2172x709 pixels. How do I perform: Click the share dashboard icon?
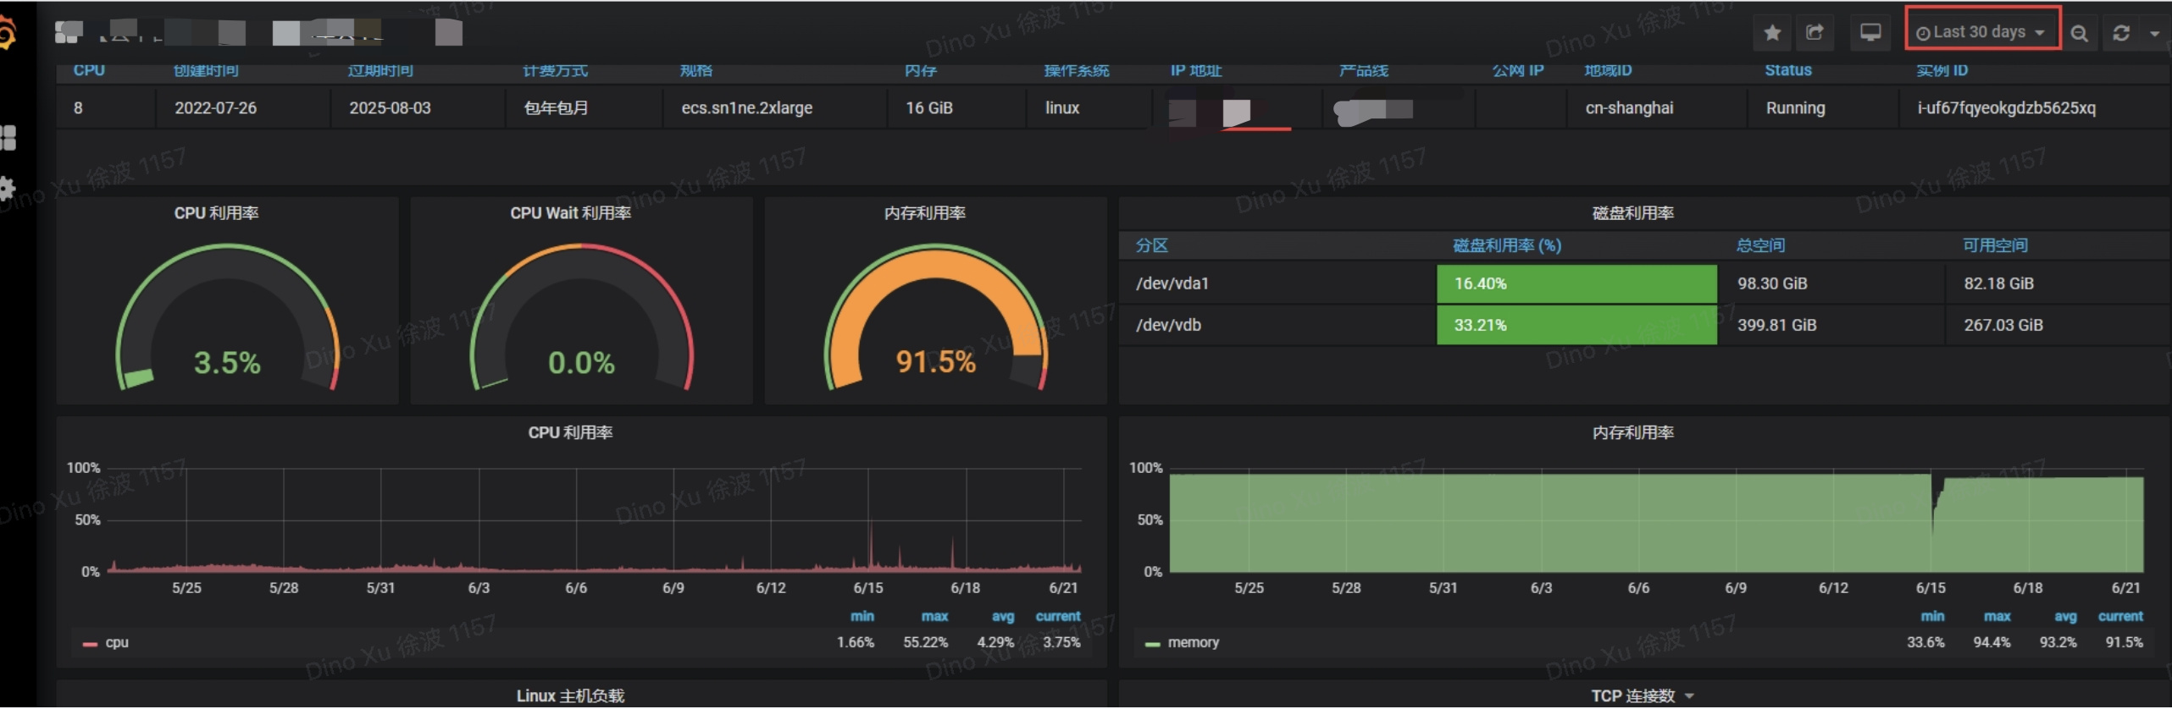tap(1815, 33)
